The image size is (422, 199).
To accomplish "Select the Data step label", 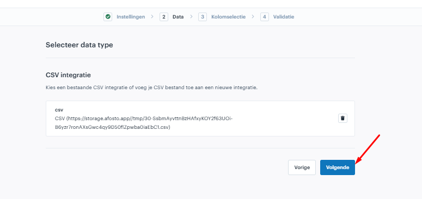I will pos(178,17).
